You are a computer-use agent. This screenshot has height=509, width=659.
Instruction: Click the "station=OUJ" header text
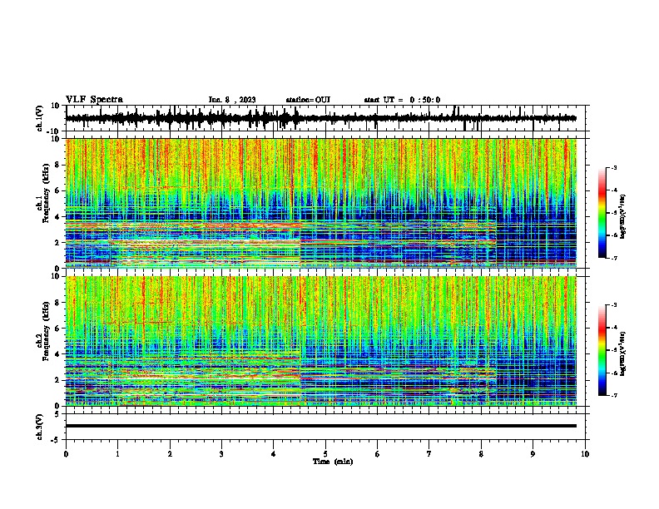308,100
